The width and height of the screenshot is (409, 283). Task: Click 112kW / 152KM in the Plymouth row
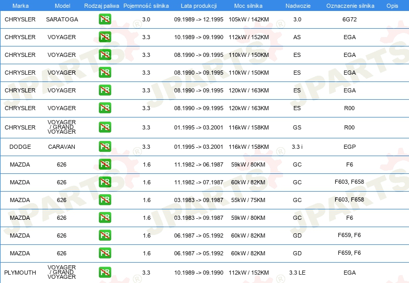click(x=248, y=273)
